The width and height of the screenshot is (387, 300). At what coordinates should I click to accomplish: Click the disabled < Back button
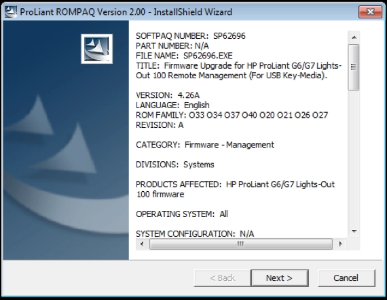223,278
